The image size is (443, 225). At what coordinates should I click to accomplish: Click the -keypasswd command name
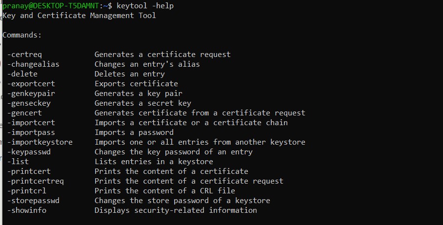coord(29,152)
